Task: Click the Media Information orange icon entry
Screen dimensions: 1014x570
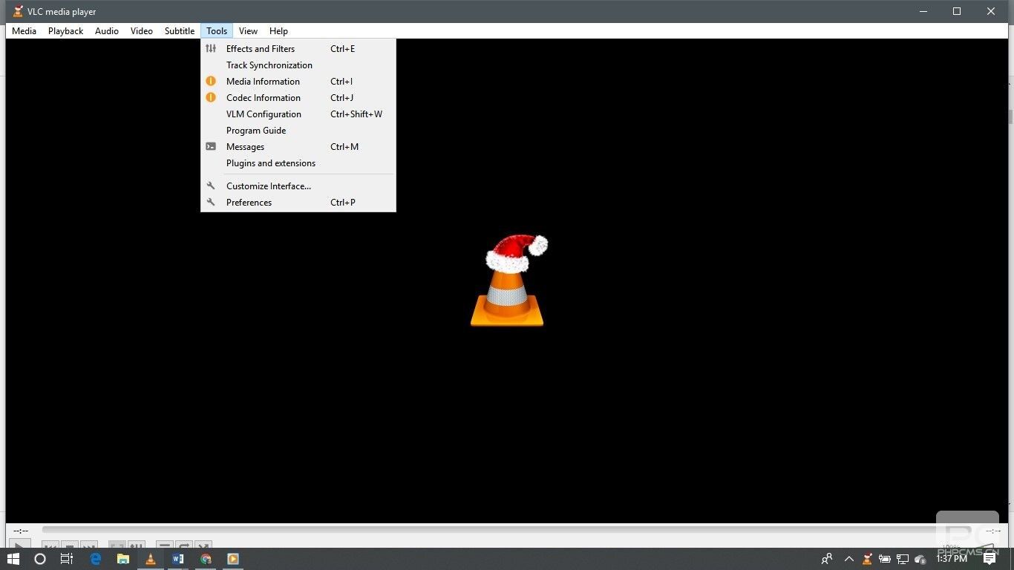Action: (298, 82)
